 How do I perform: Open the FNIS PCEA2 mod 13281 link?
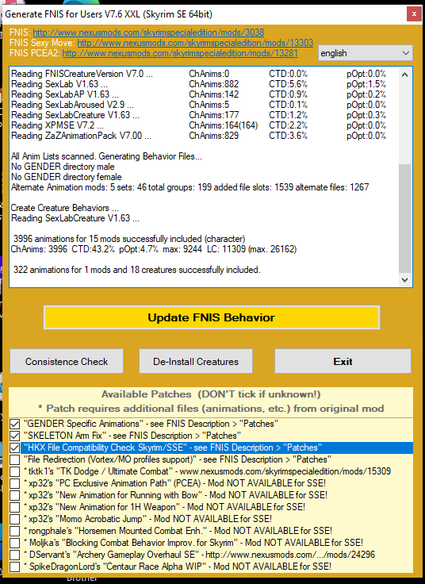pos(180,53)
